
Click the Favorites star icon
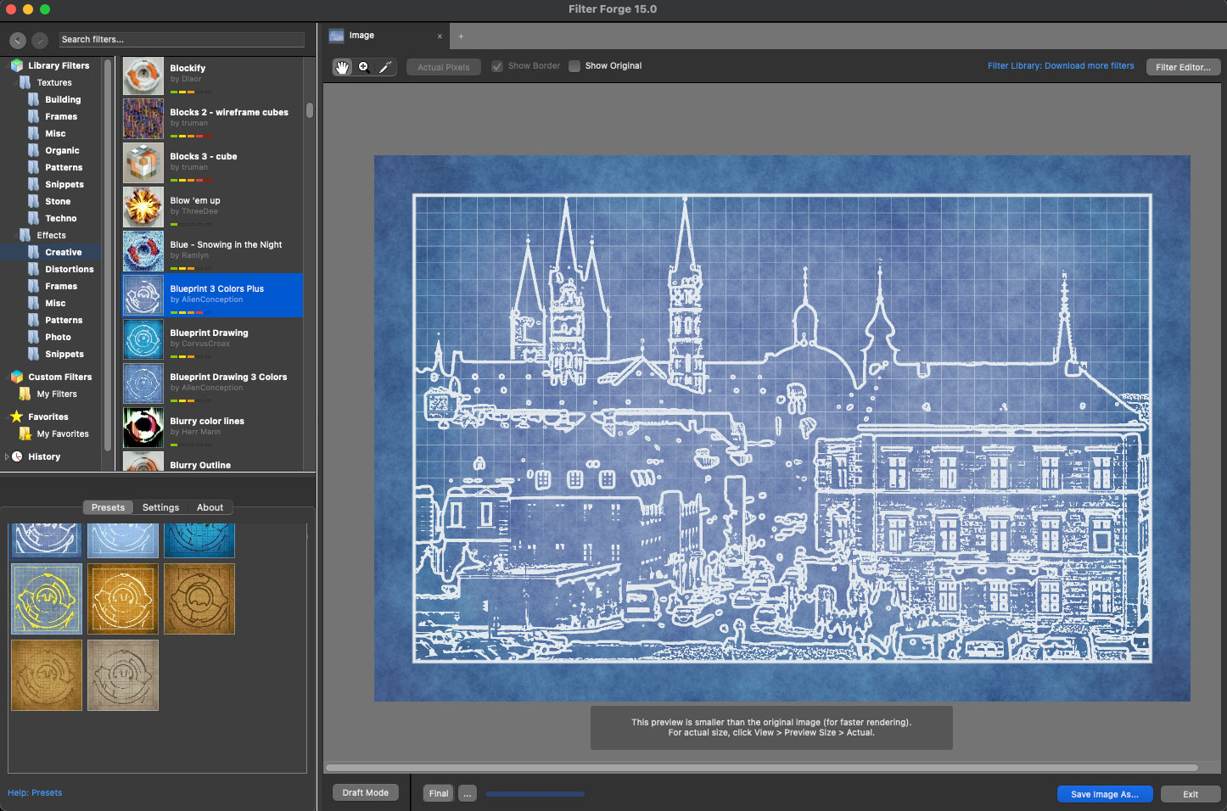(16, 417)
